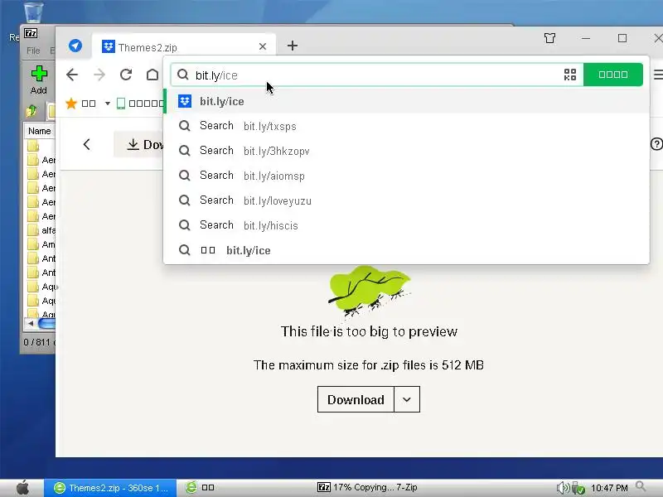Click the 7-Zip scrollbar left arrow
This screenshot has height=497, width=663.
(x=31, y=323)
